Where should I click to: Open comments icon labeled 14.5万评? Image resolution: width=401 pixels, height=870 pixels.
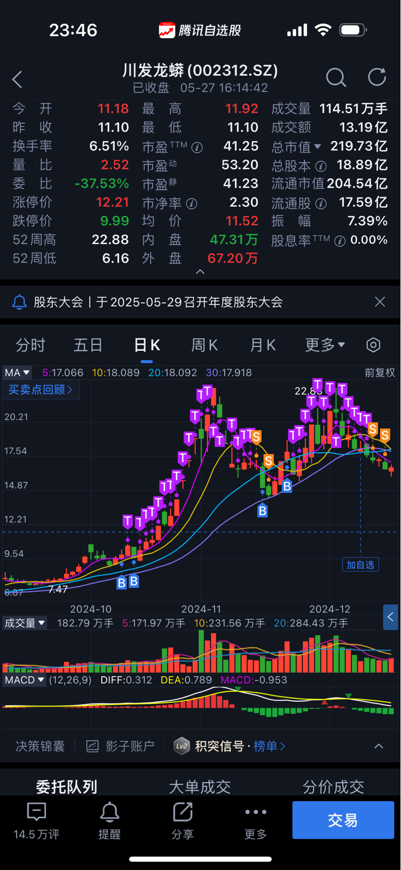click(37, 812)
